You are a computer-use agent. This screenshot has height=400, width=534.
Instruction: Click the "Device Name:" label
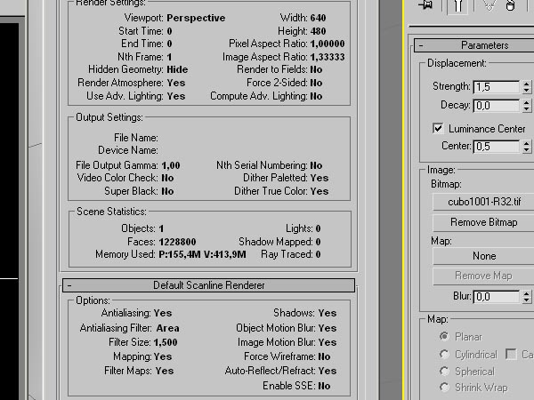tap(128, 150)
